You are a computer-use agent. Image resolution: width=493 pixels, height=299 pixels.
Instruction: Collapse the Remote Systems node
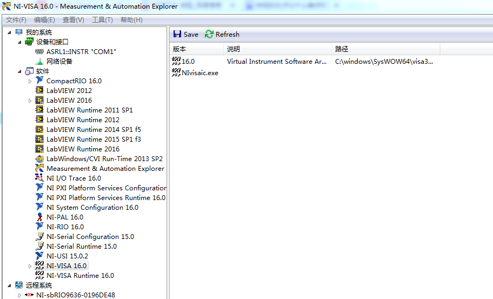9,285
